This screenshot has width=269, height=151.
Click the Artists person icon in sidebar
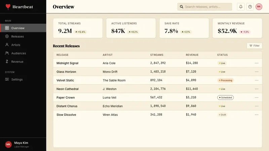pos(7,45)
